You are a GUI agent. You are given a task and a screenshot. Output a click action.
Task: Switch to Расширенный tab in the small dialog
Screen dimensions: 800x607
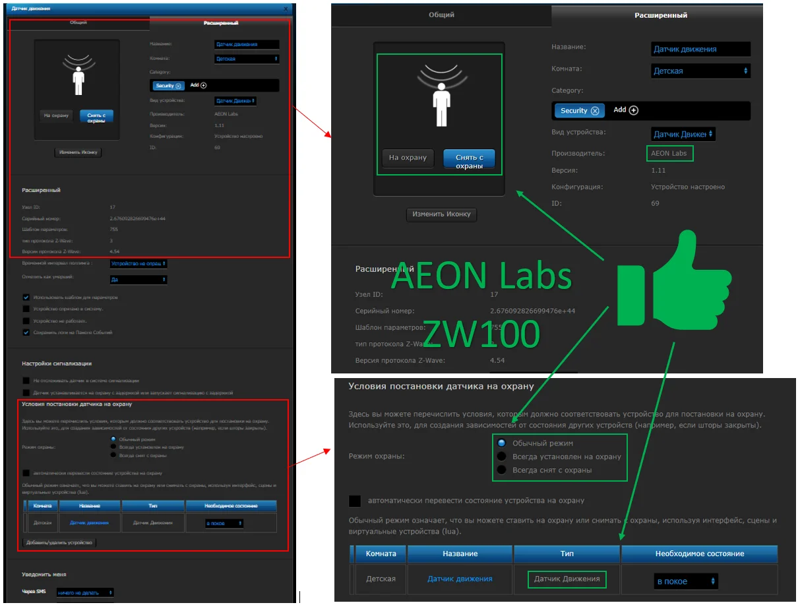(x=220, y=22)
